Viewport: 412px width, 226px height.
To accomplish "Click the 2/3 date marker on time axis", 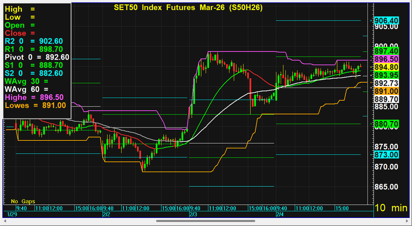I will 193,214.
